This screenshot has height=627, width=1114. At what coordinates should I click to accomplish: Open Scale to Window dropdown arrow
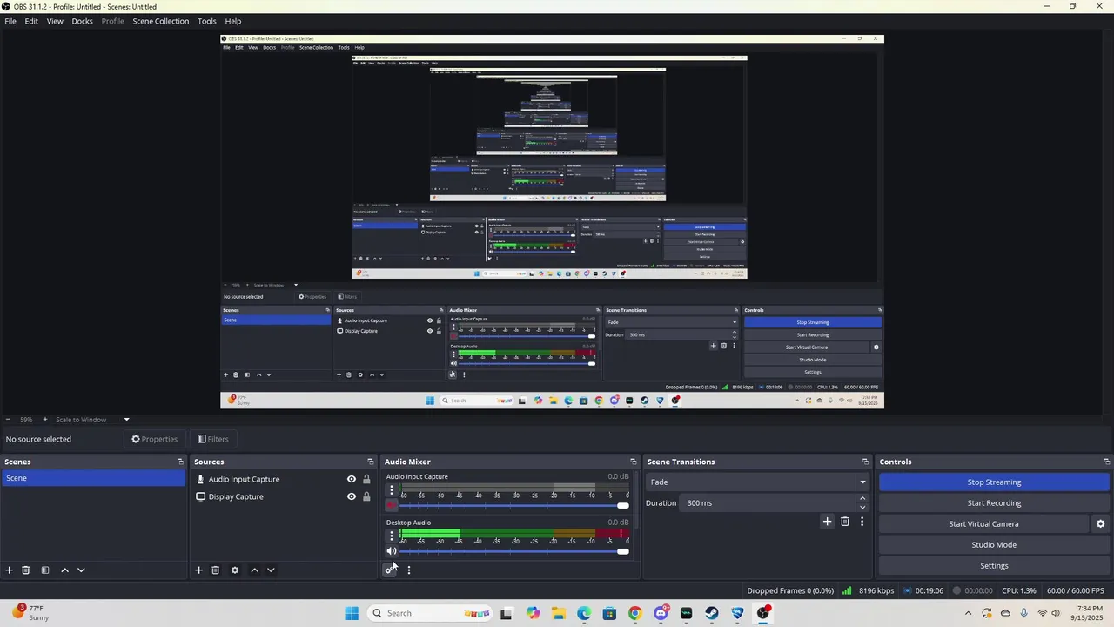(x=126, y=420)
